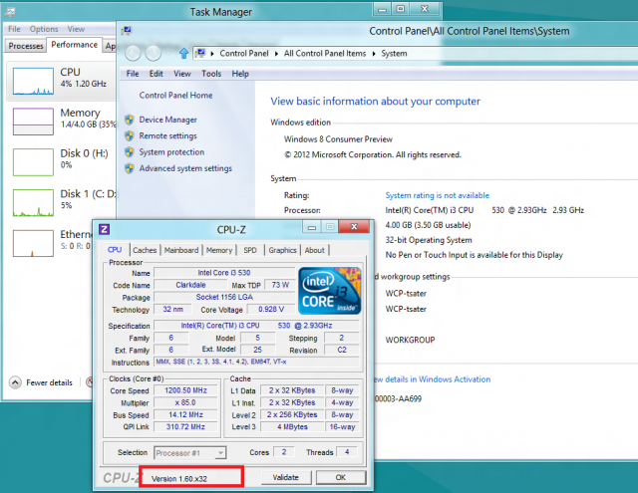Click Package value Socket 1156 LGA
The image size is (638, 493).
coord(224,297)
